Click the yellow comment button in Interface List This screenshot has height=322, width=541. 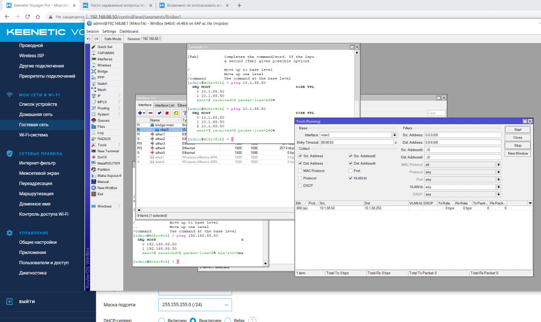176,113
